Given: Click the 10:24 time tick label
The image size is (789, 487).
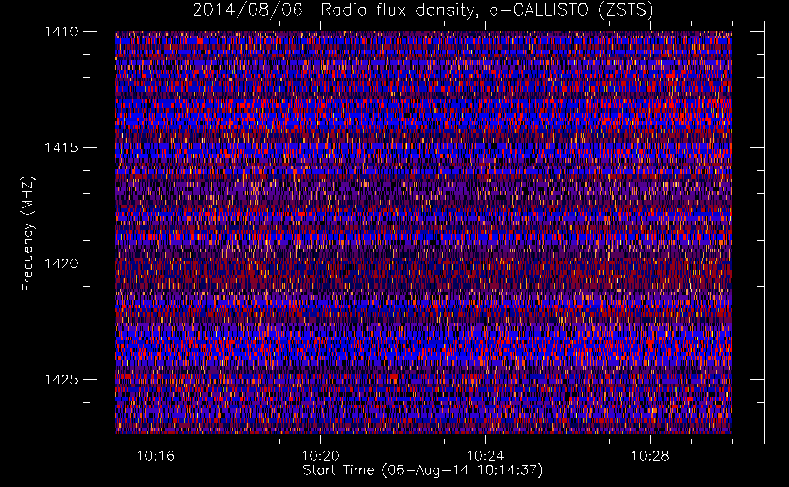Looking at the screenshot, I should point(485,456).
